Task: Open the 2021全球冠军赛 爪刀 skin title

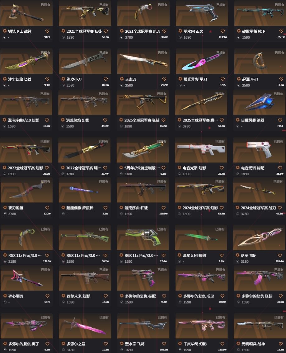Action: tap(143, 31)
